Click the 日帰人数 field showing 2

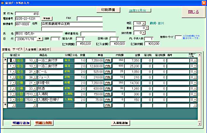(114, 39)
